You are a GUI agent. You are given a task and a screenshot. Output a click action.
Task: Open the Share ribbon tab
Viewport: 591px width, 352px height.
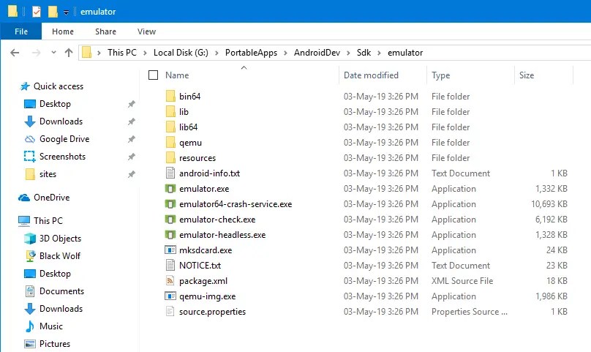pos(105,31)
